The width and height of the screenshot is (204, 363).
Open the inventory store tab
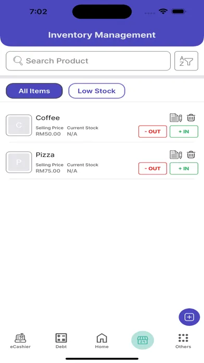[143, 340]
